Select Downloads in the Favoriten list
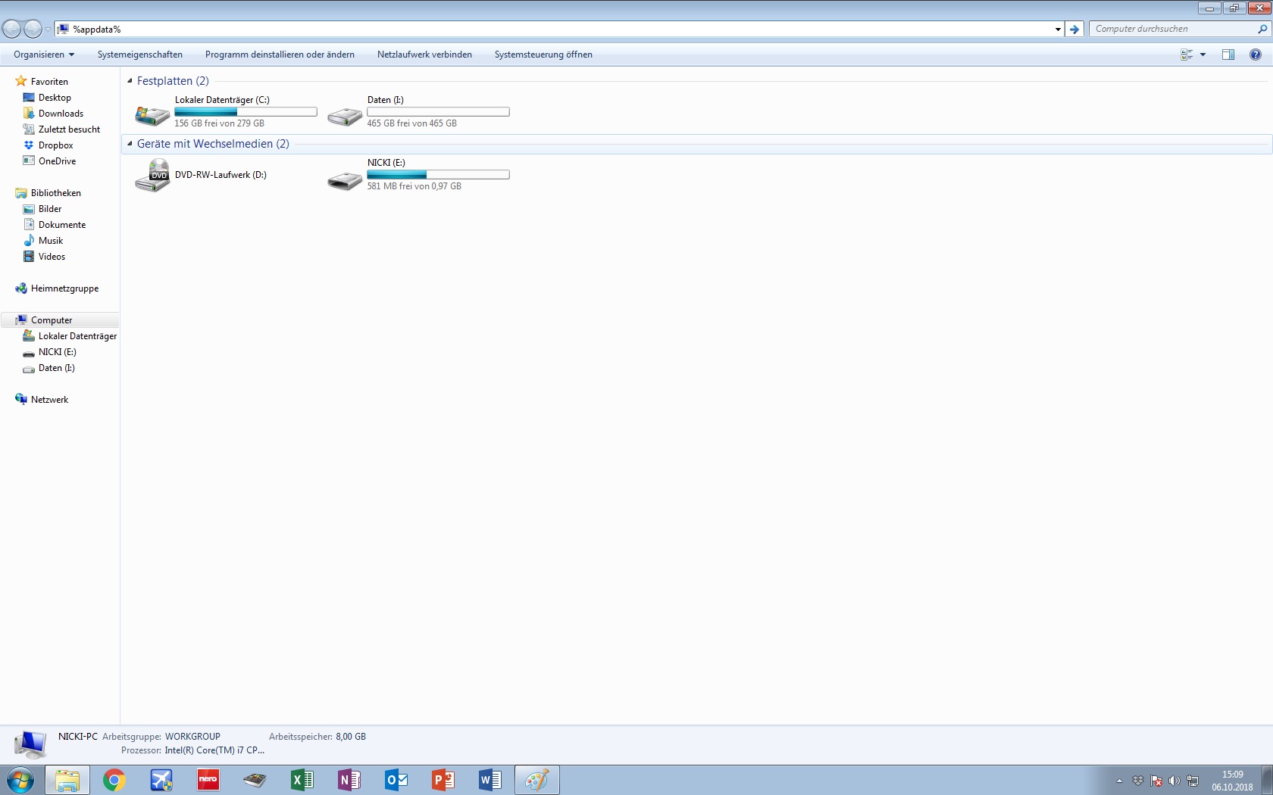 pyautogui.click(x=61, y=114)
